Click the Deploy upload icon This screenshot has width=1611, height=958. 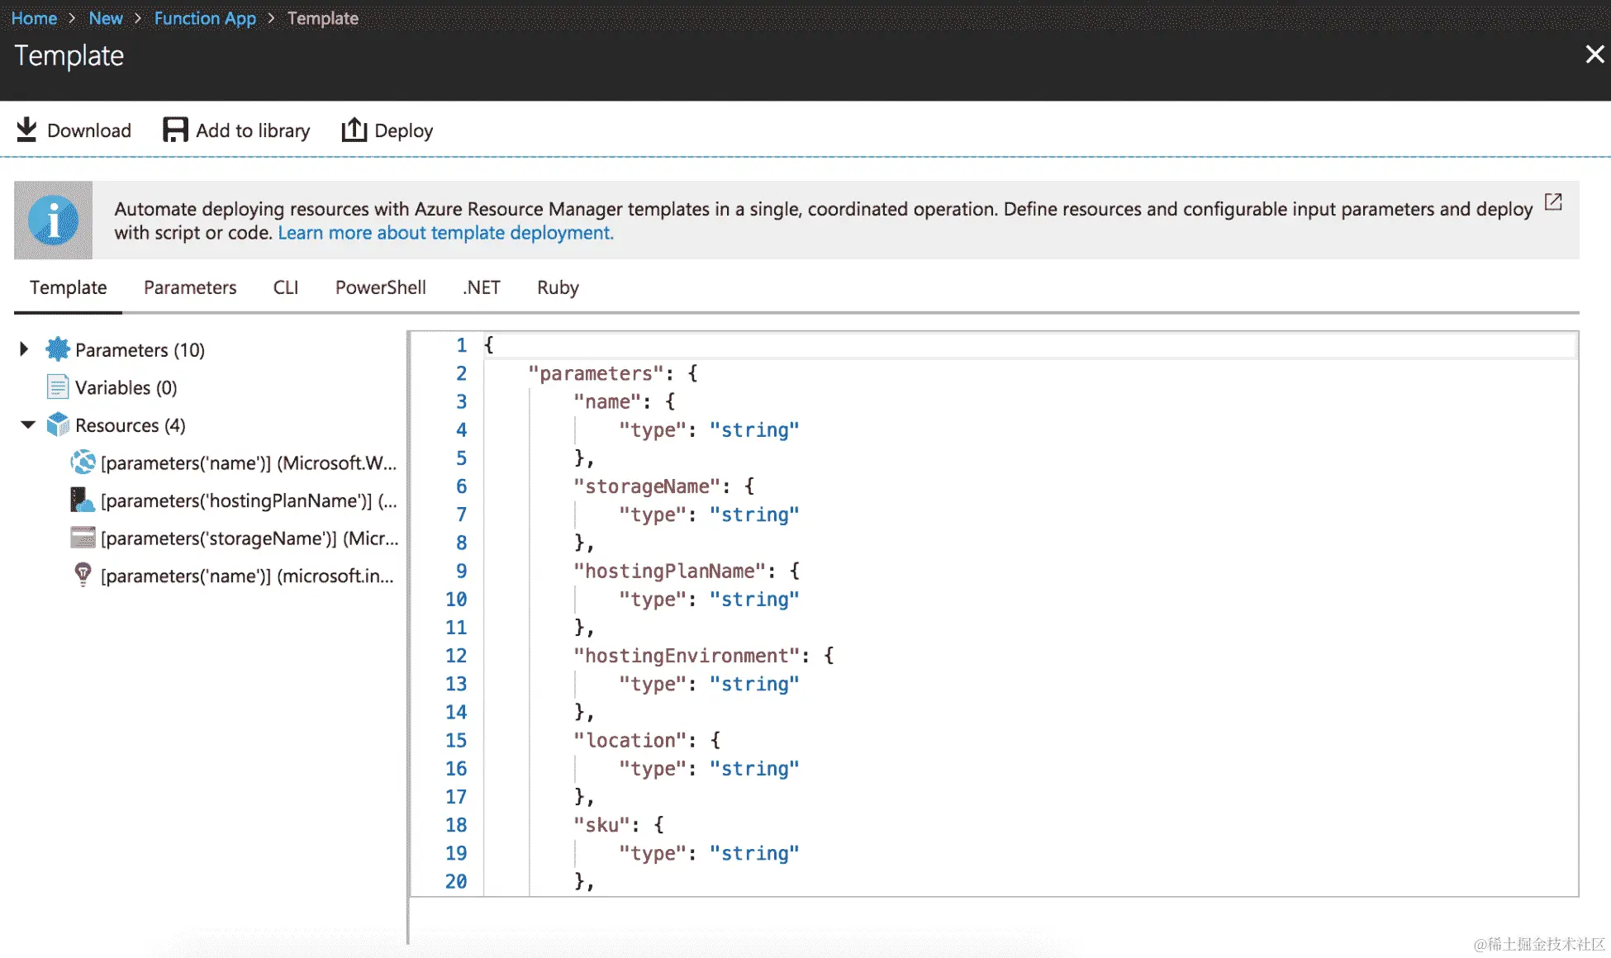[x=354, y=130]
